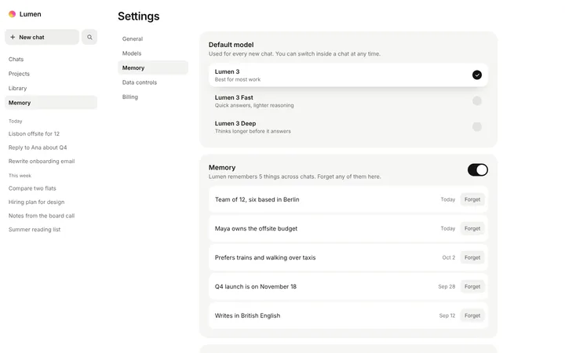Forget memory Writes in British English
Image resolution: width=565 pixels, height=353 pixels.
pos(472,315)
